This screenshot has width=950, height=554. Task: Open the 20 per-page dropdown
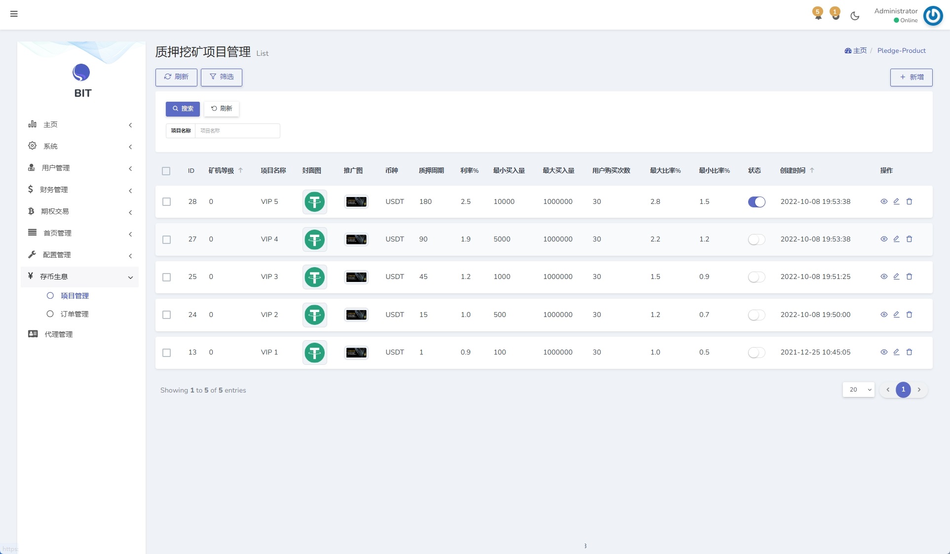tap(858, 390)
